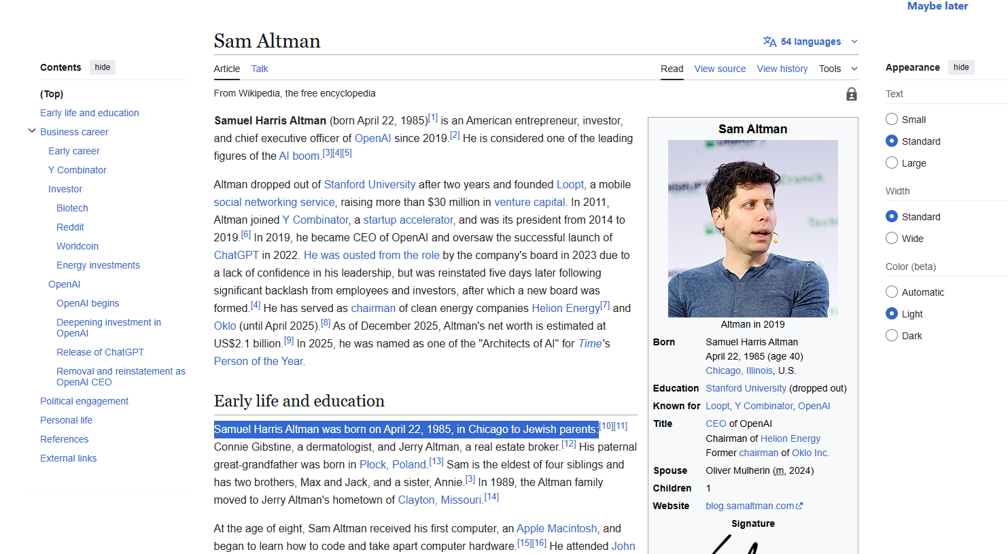Open the Talk tab
This screenshot has width=1008, height=554.
[260, 69]
